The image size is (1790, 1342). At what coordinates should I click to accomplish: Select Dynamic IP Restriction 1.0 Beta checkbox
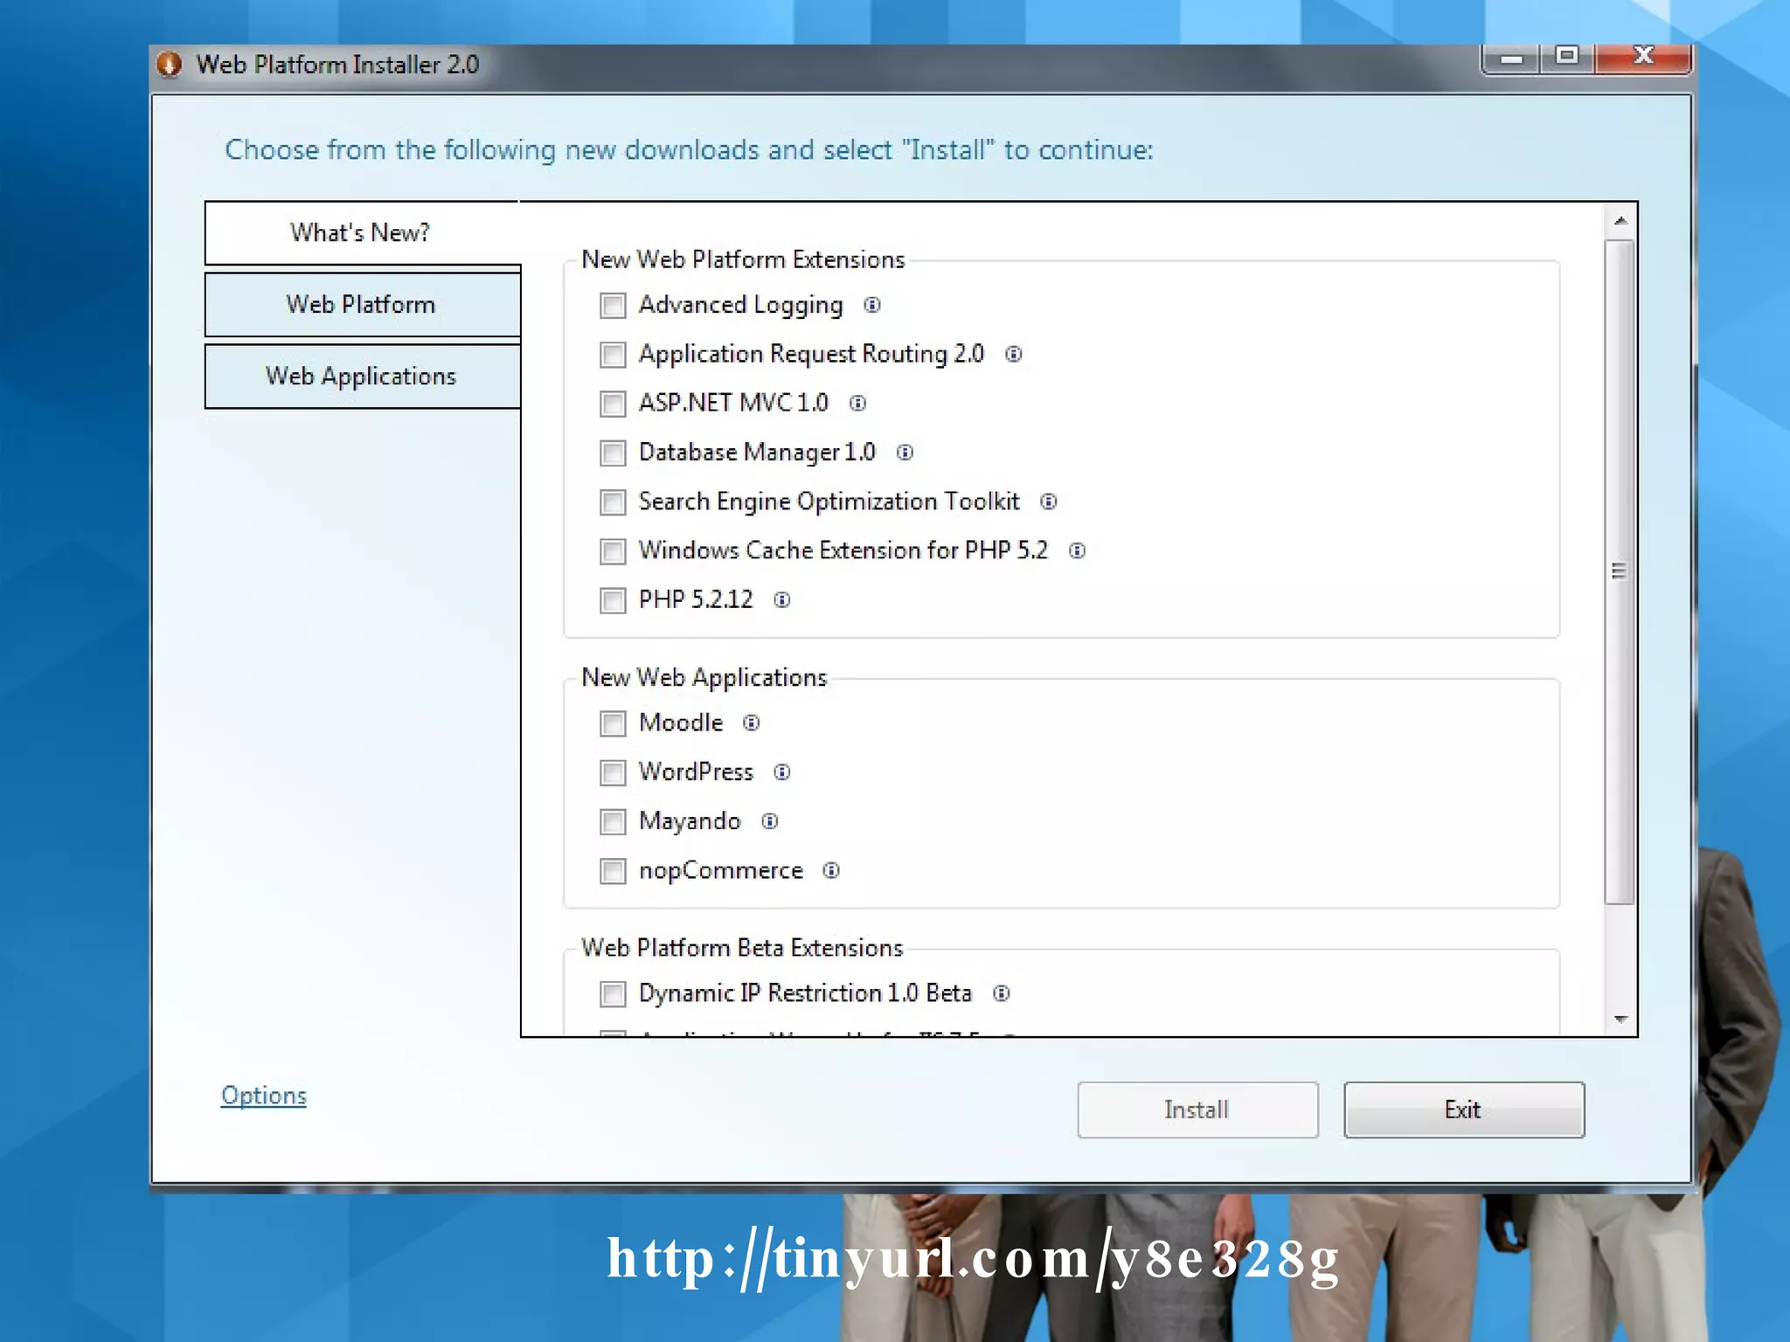(613, 994)
